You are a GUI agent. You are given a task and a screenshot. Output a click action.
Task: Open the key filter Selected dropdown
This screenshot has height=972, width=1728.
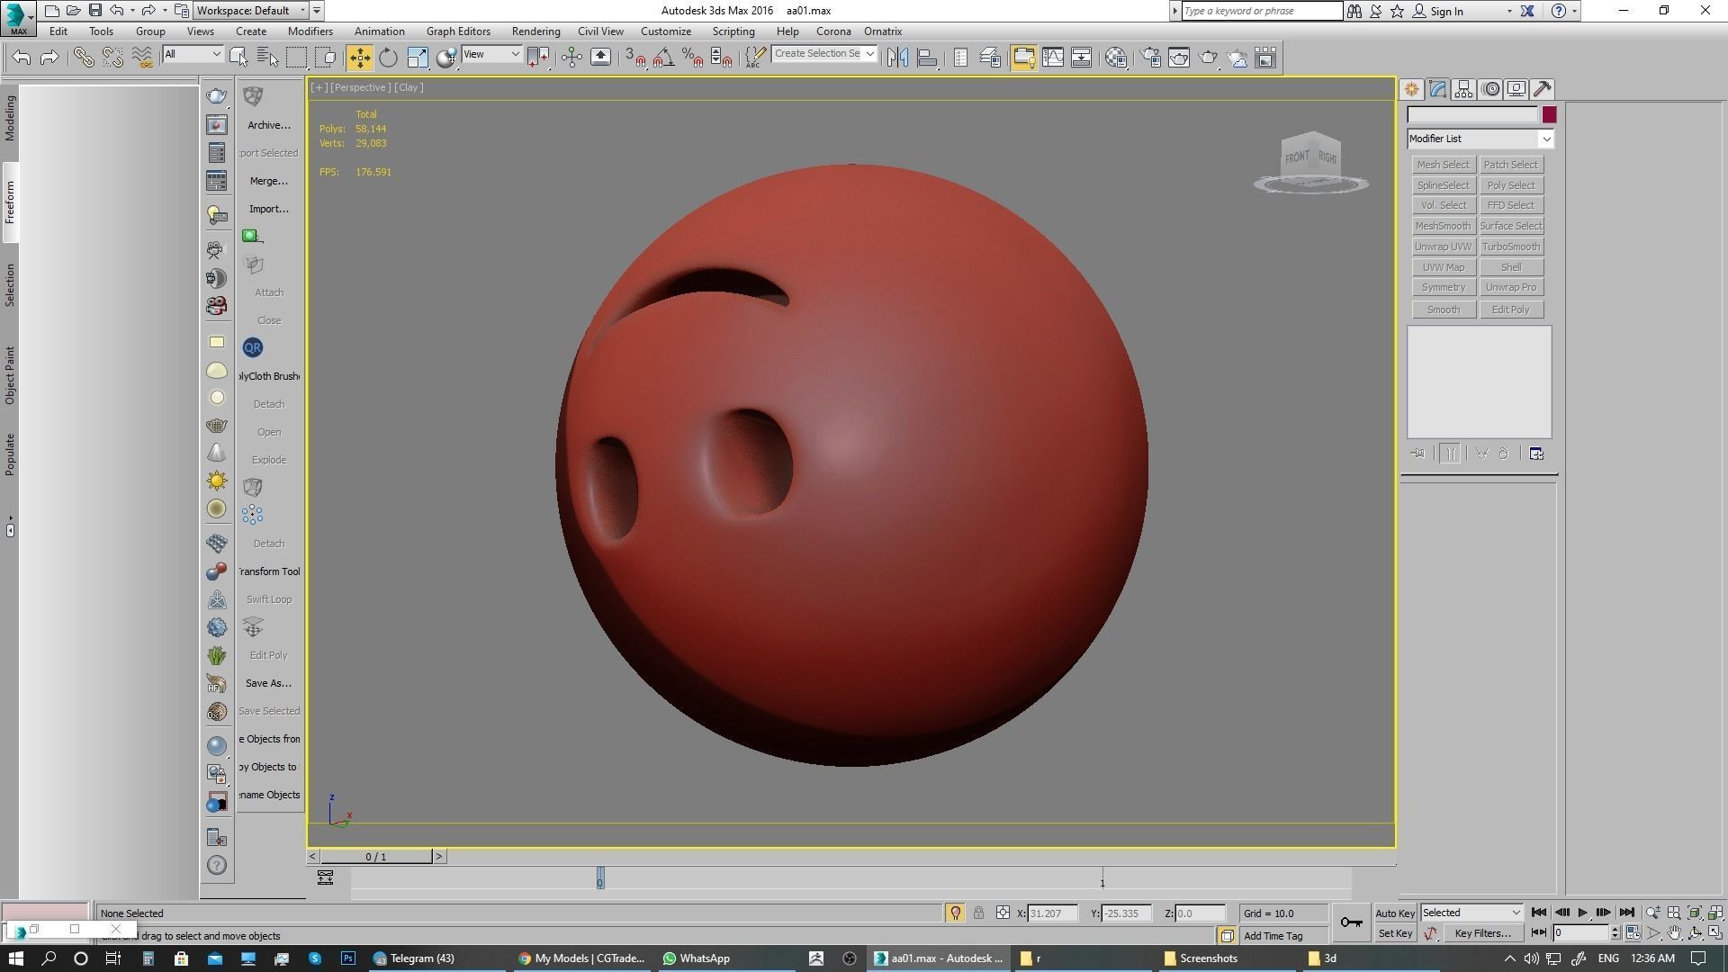pyautogui.click(x=1471, y=913)
